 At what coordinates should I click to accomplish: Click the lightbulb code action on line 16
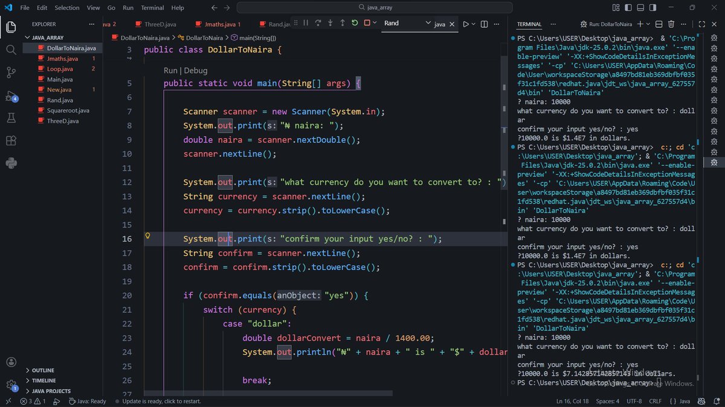click(x=147, y=237)
